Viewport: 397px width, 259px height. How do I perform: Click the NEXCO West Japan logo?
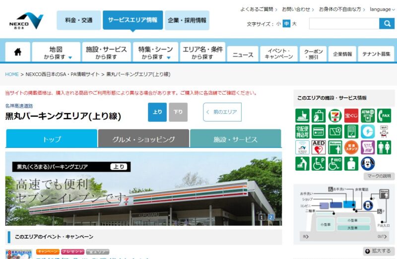coord(26,21)
